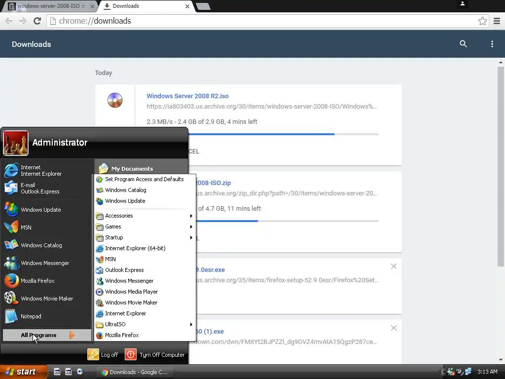
Task: Open Chrome hamburger menu
Action: 497,21
